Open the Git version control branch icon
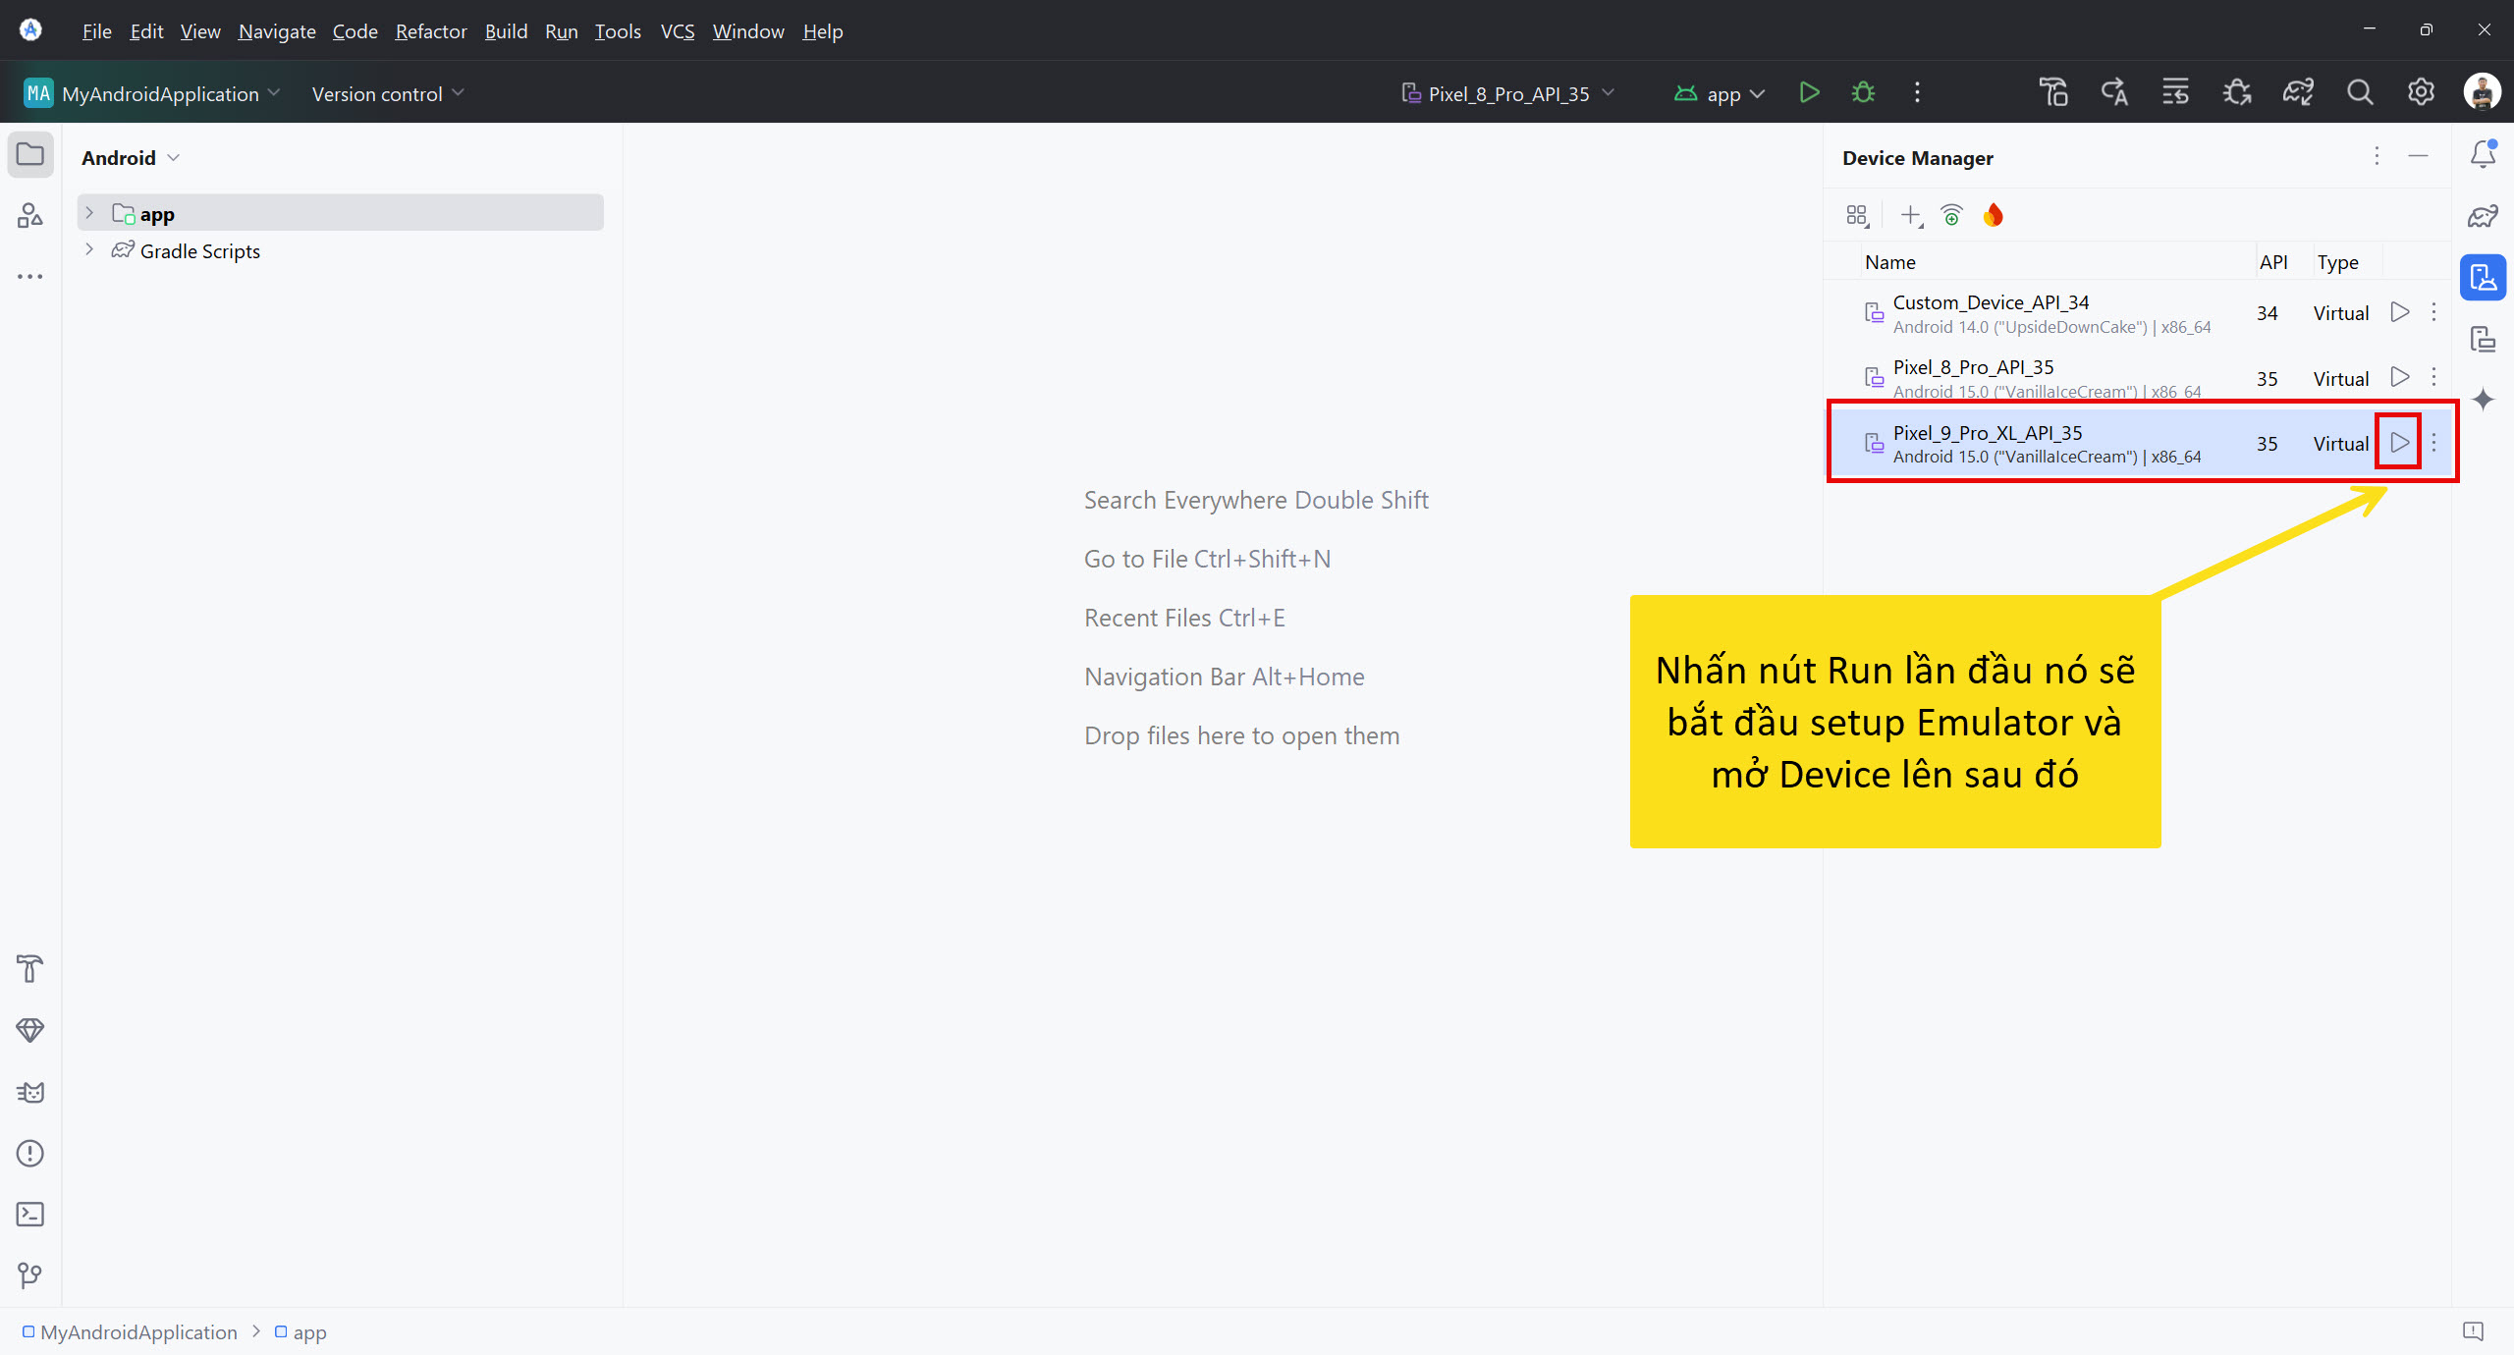The height and width of the screenshot is (1355, 2514). click(30, 1275)
